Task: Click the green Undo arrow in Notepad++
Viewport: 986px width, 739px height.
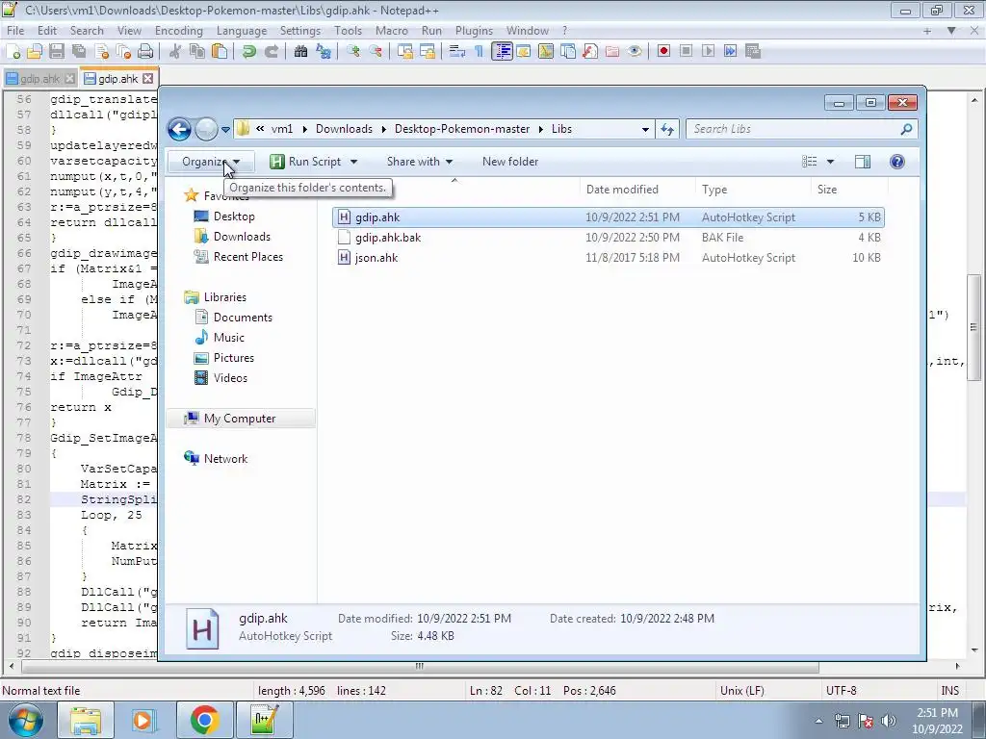Action: point(249,52)
